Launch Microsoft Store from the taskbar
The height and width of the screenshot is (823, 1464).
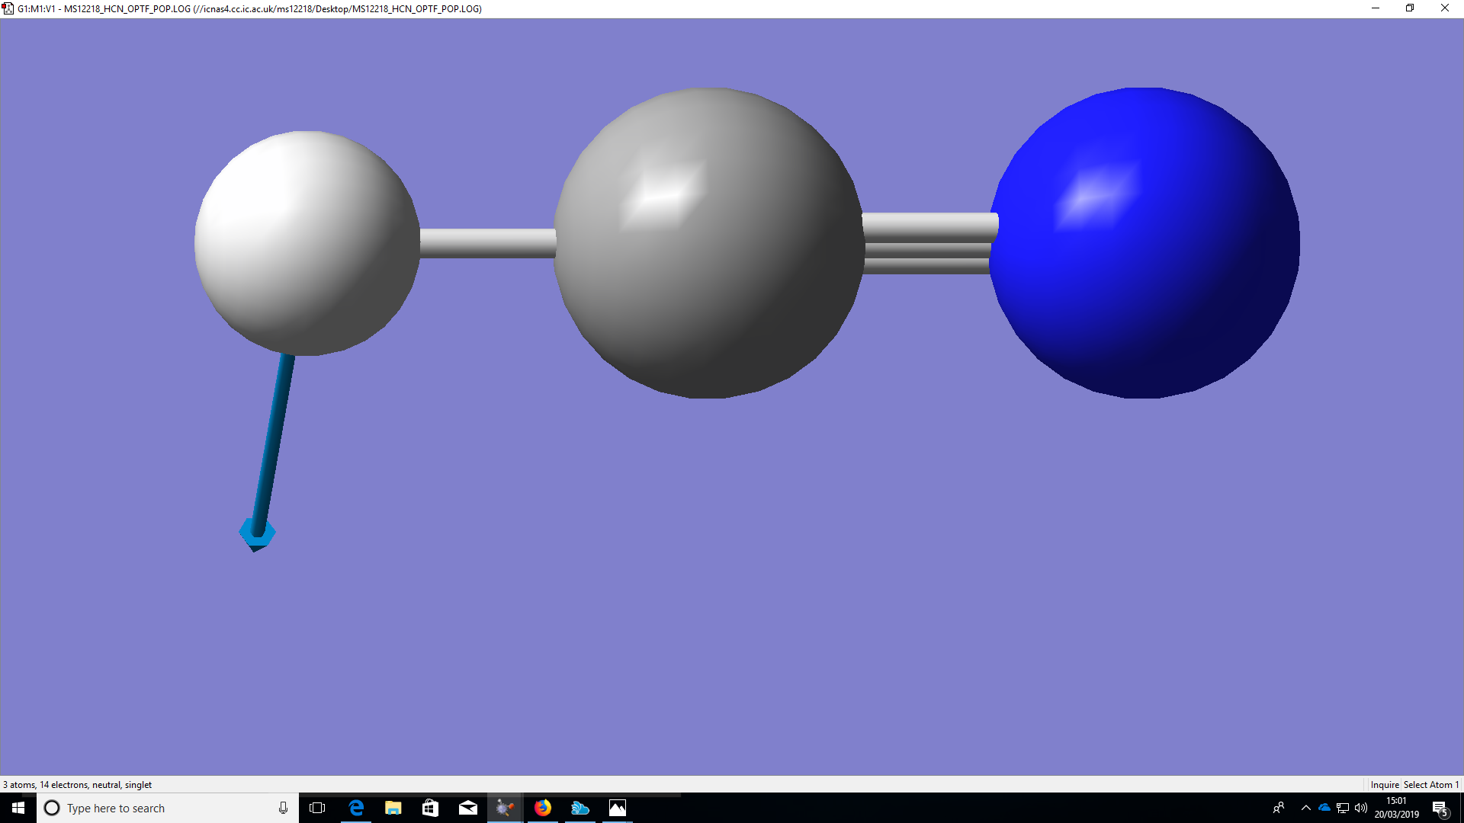[431, 808]
